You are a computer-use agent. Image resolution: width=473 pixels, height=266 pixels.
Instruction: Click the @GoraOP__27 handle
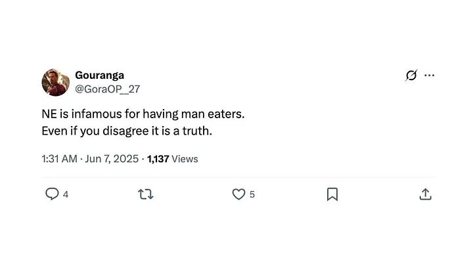coord(108,89)
